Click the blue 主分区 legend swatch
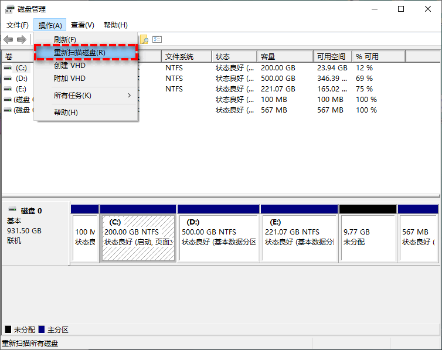Screen dimensions: 442x350 pos(42,329)
